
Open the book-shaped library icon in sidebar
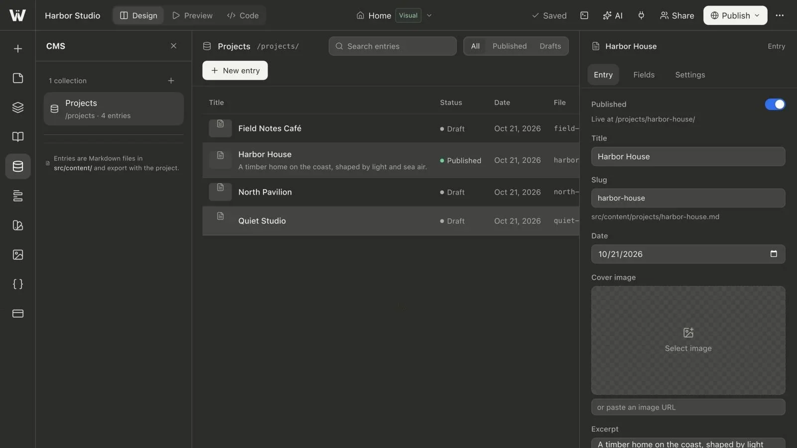click(x=18, y=137)
